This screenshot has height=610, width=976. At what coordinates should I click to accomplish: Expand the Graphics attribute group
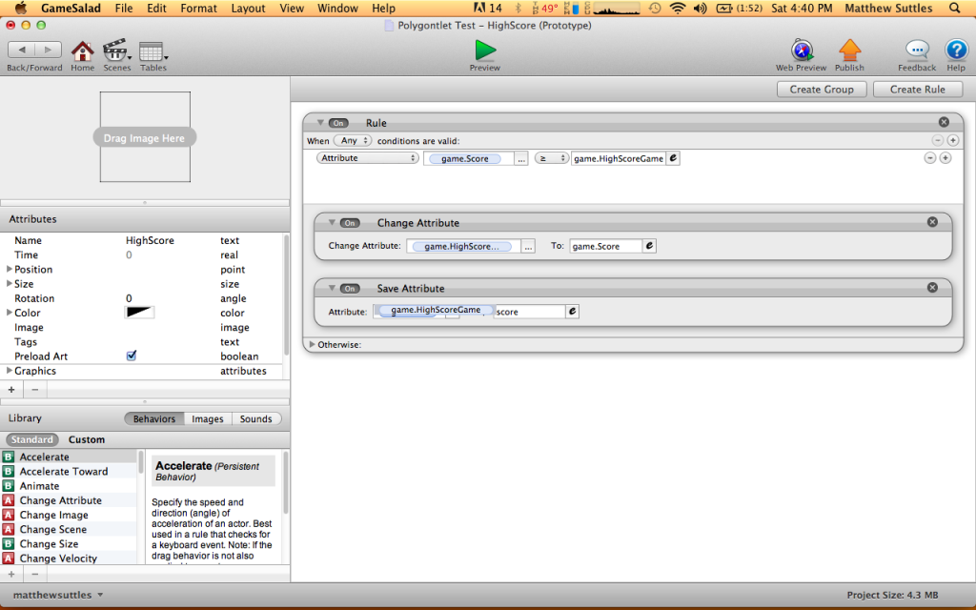click(x=10, y=371)
